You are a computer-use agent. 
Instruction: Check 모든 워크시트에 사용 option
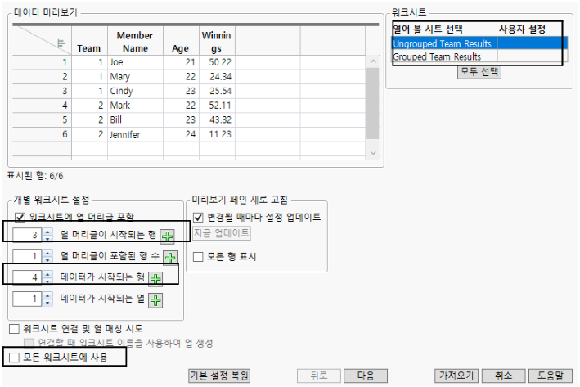click(14, 358)
